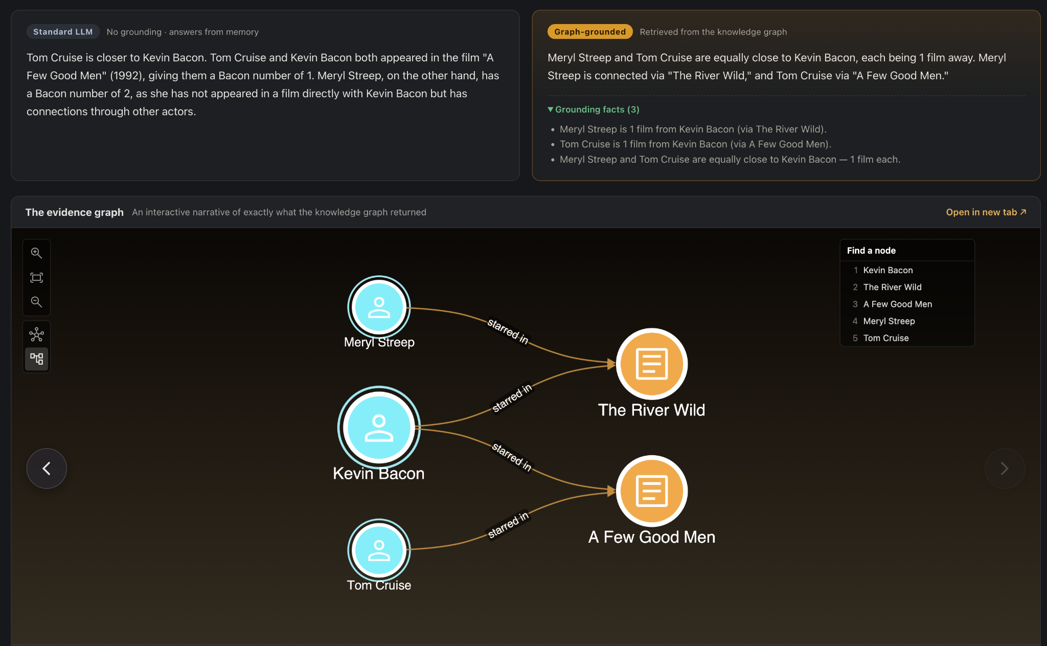Viewport: 1047px width, 646px height.
Task: Click the Tom Cruise to A Few Good Men edge label
Action: pos(508,525)
